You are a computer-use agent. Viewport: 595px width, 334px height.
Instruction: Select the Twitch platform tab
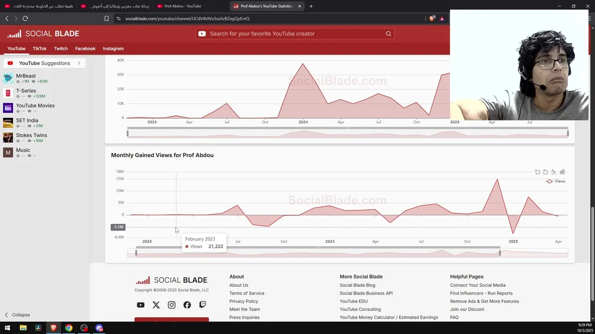[x=61, y=49]
